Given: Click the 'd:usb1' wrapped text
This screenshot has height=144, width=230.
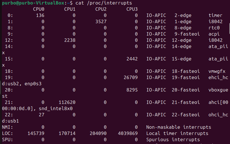Looking at the screenshot, I should coord(10,121).
